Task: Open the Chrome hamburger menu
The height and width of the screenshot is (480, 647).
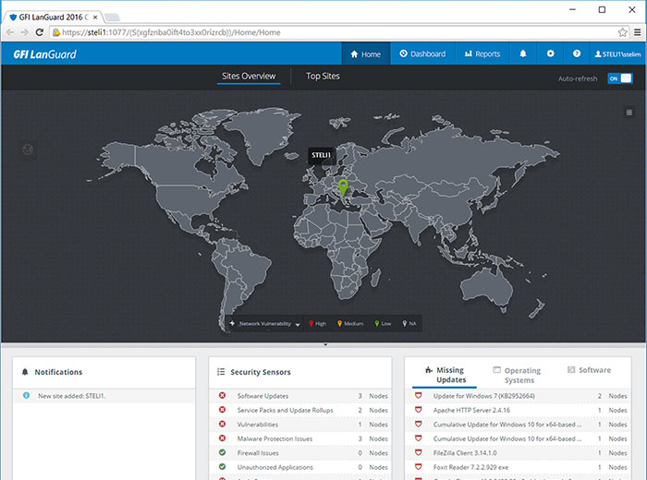Action: pos(638,32)
